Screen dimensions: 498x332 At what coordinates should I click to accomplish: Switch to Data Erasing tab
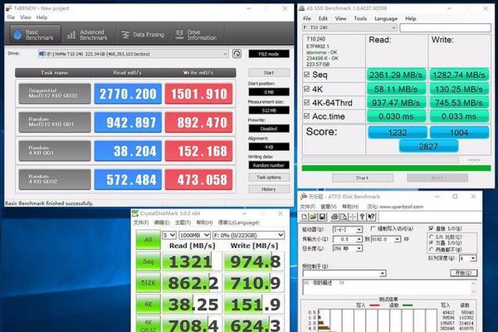(143, 34)
